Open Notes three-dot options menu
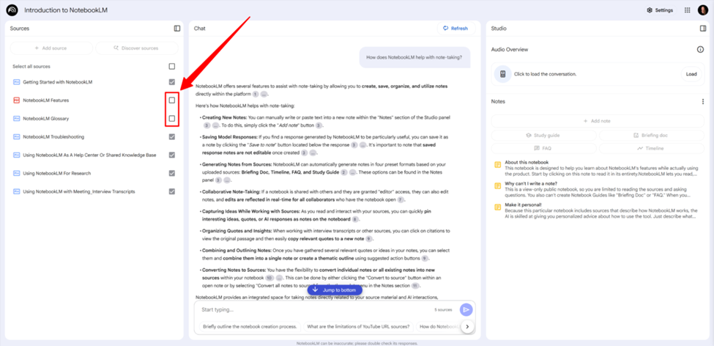This screenshot has height=346, width=714. (x=703, y=102)
